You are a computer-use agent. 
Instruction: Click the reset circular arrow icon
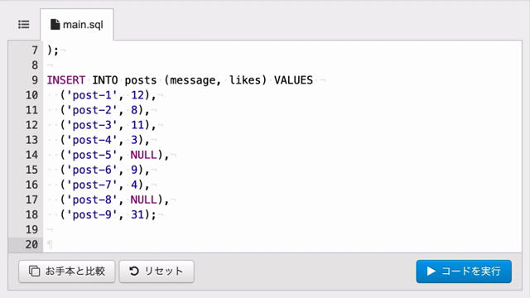coord(134,271)
